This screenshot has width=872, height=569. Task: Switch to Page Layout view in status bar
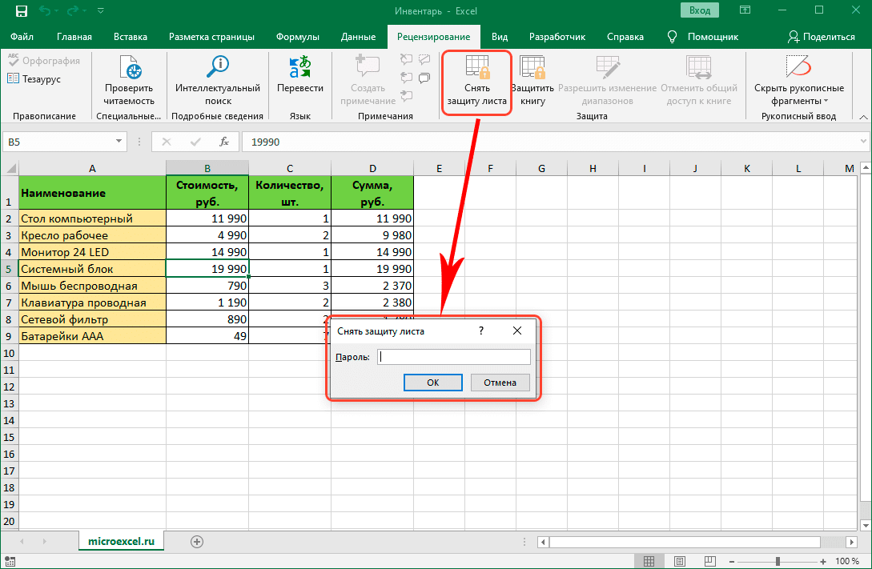681,562
